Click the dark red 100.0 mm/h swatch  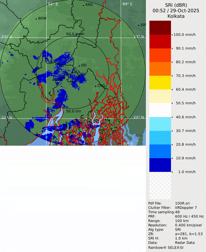160,28
